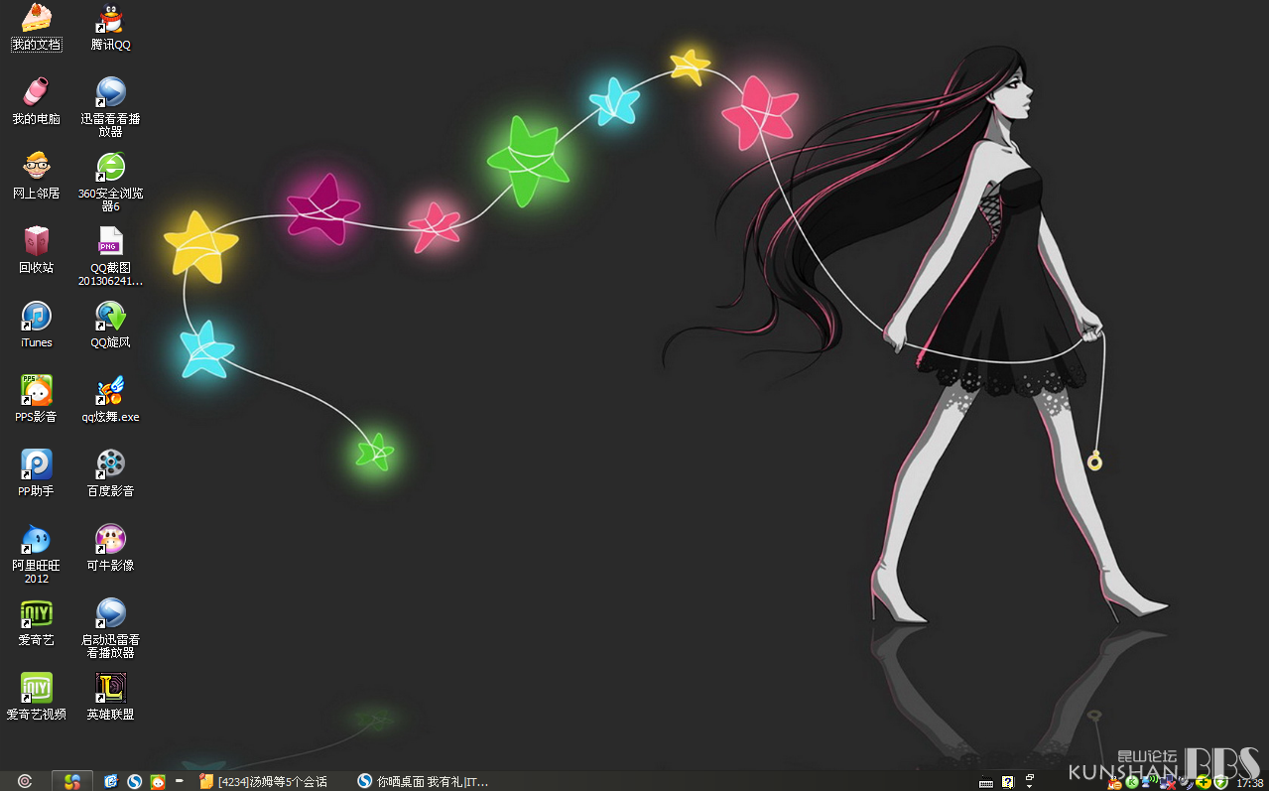Image resolution: width=1269 pixels, height=791 pixels.
Task: Select the PPS影音 desktop shortcut
Action: pyautogui.click(x=37, y=399)
